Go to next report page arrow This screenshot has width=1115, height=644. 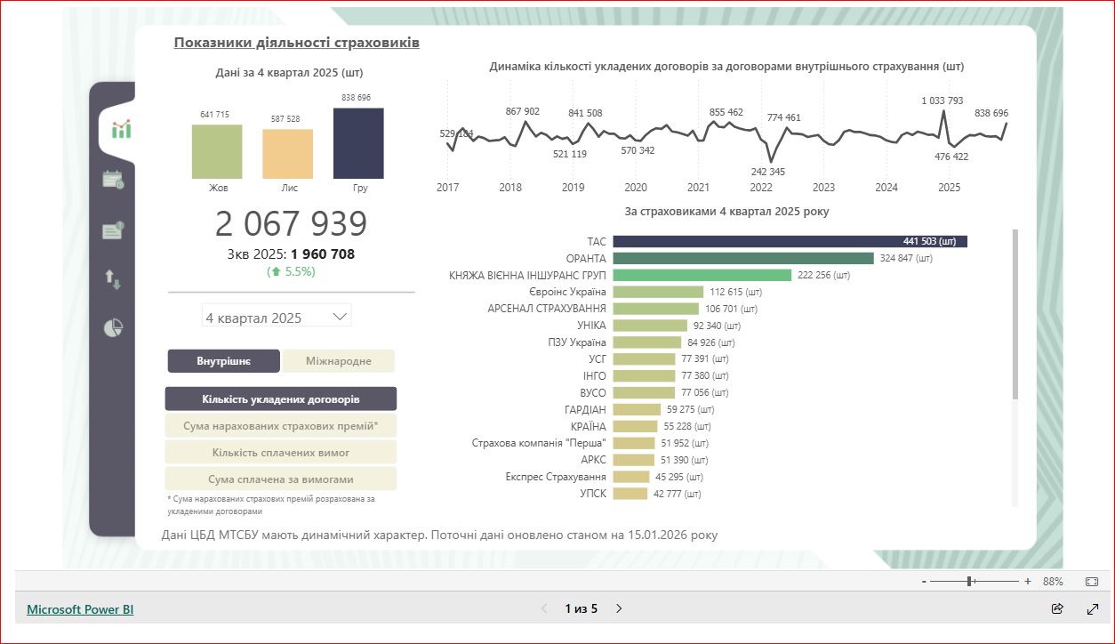[x=620, y=609]
